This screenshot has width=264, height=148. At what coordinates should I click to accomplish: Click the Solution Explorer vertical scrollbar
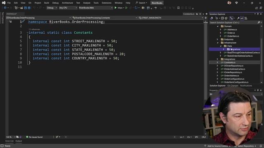pyautogui.click(x=261, y=54)
